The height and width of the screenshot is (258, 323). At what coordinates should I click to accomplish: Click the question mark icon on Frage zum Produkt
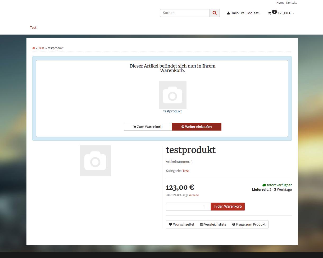pyautogui.click(x=233, y=224)
